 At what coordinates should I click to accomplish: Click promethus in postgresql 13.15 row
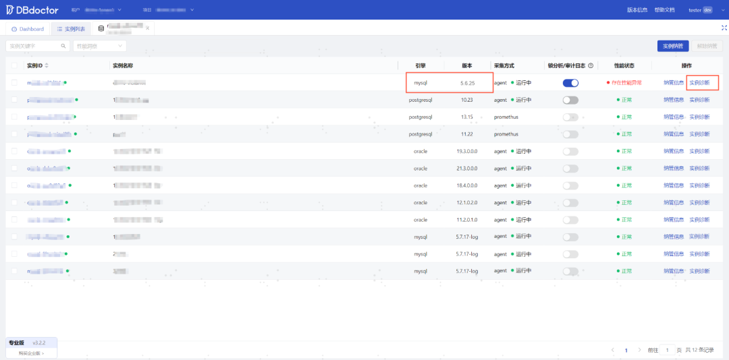pos(506,117)
